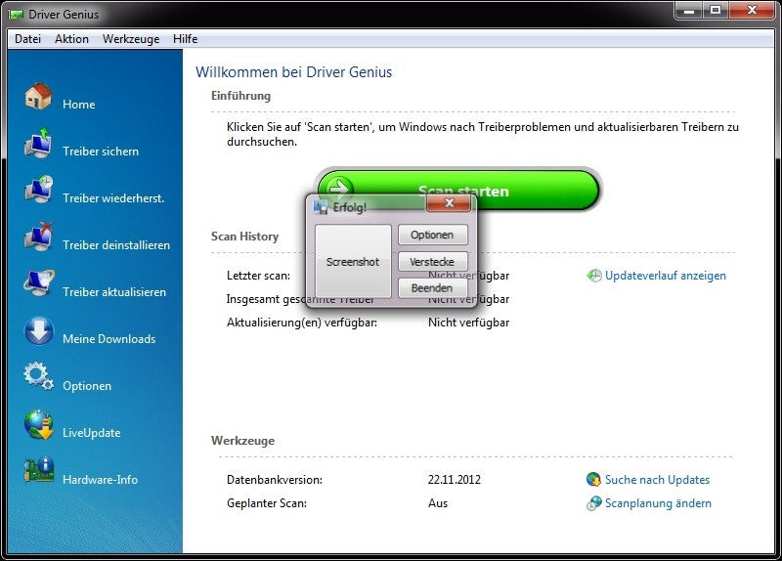The height and width of the screenshot is (561, 782).
Task: Open the Datei menu
Action: pos(28,39)
